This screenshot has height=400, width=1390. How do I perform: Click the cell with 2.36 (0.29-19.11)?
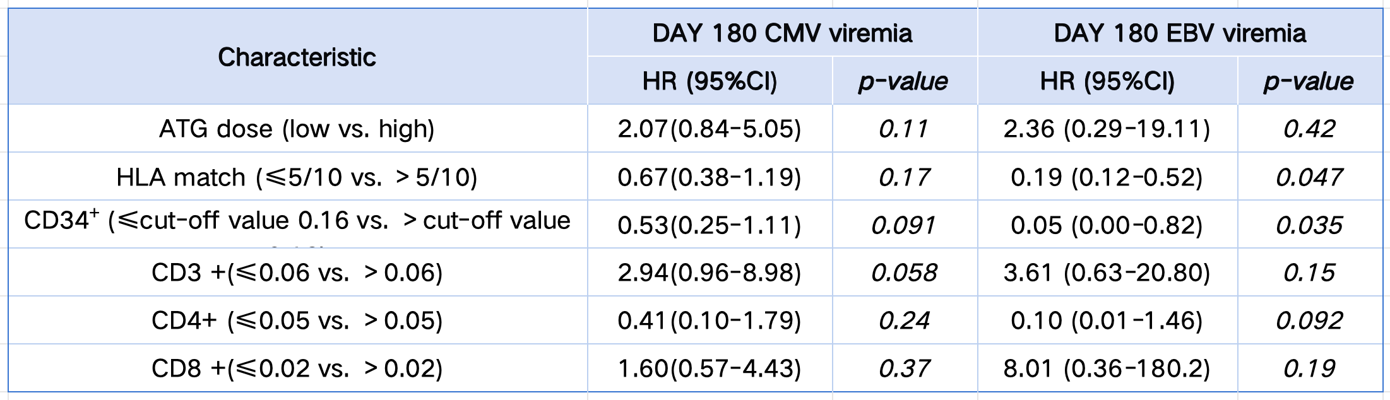tap(1107, 129)
